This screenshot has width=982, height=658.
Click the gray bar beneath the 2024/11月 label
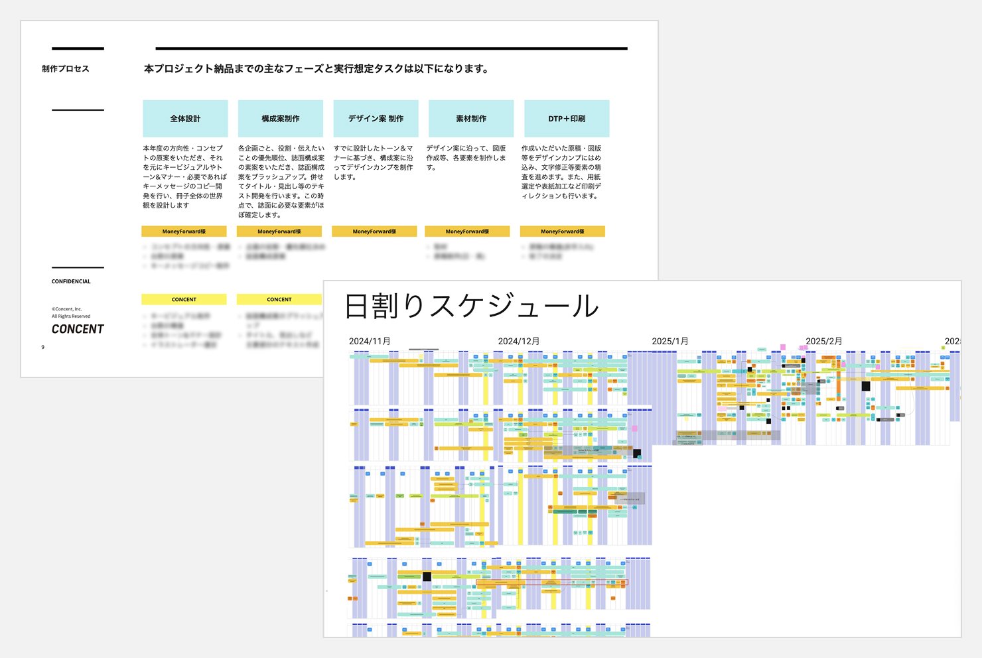[x=423, y=349]
